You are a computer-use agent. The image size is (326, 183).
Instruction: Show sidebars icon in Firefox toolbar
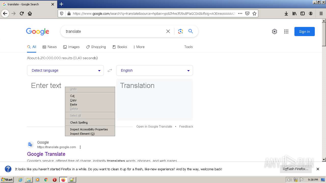tap(303, 13)
